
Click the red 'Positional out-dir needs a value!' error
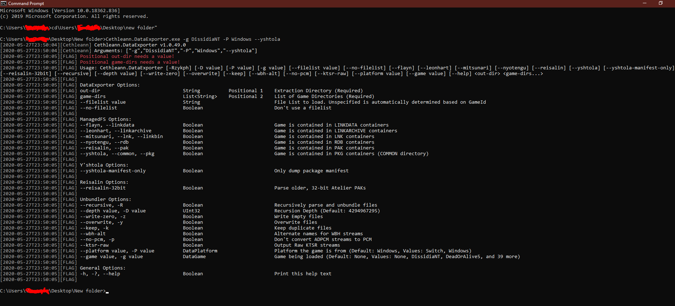coord(127,56)
